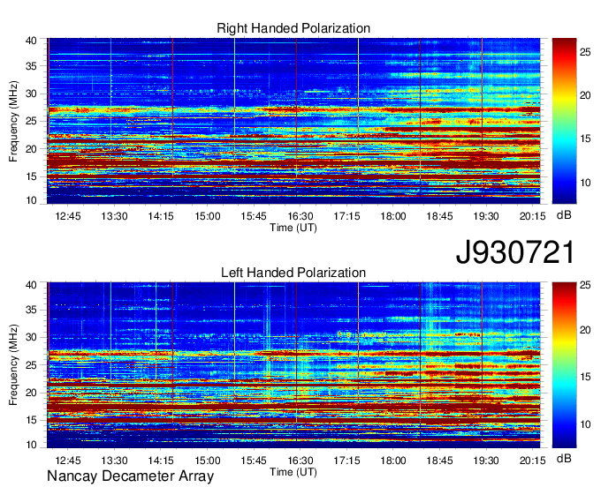Click the right-handed spectrogram plot
Image resolution: width=601 pixels, height=487 pixels.
[293, 121]
